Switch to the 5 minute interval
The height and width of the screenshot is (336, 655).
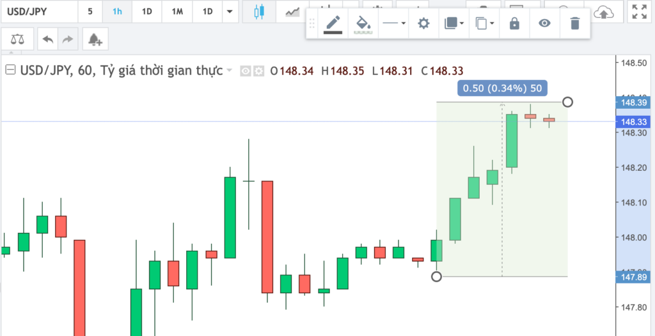click(x=90, y=12)
